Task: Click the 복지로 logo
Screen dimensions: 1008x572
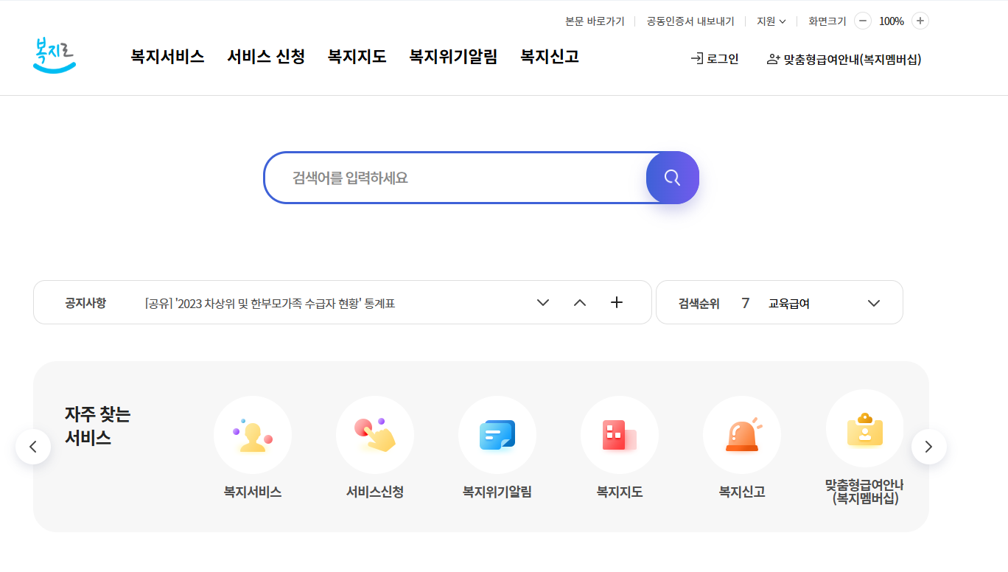Action: [55, 55]
